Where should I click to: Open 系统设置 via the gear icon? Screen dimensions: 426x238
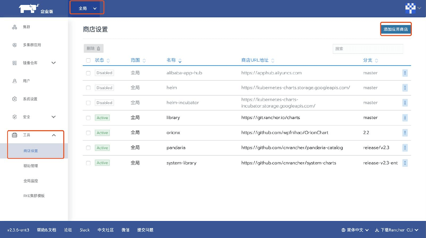14,99
